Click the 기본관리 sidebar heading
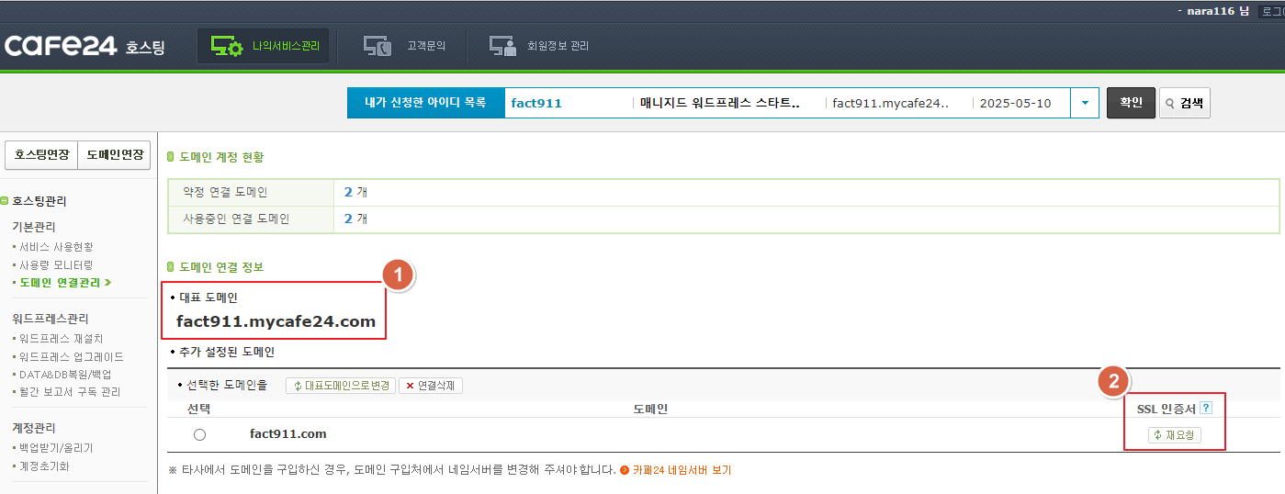Image resolution: width=1285 pixels, height=494 pixels. coord(34,227)
